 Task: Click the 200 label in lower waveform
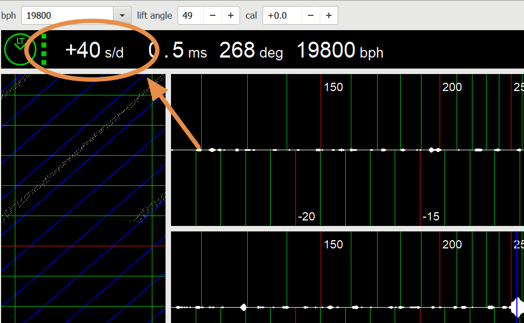click(x=452, y=245)
